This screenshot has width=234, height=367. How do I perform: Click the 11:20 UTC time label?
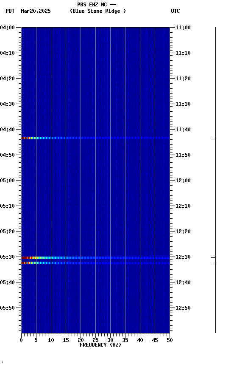183,79
